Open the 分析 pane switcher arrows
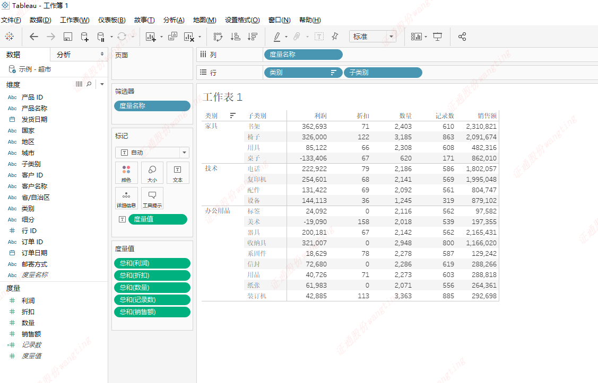 point(102,54)
